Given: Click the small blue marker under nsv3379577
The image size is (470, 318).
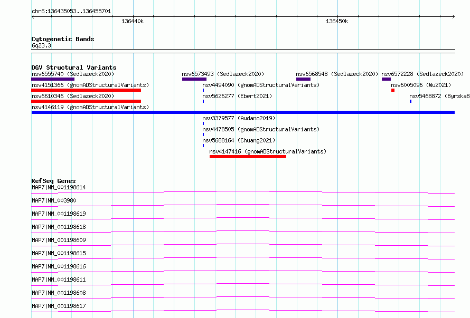Looking at the screenshot, I should (203, 123).
